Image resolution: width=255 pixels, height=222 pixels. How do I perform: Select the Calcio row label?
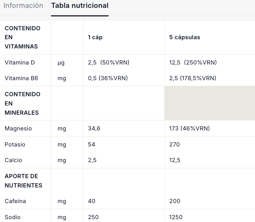click(x=14, y=160)
